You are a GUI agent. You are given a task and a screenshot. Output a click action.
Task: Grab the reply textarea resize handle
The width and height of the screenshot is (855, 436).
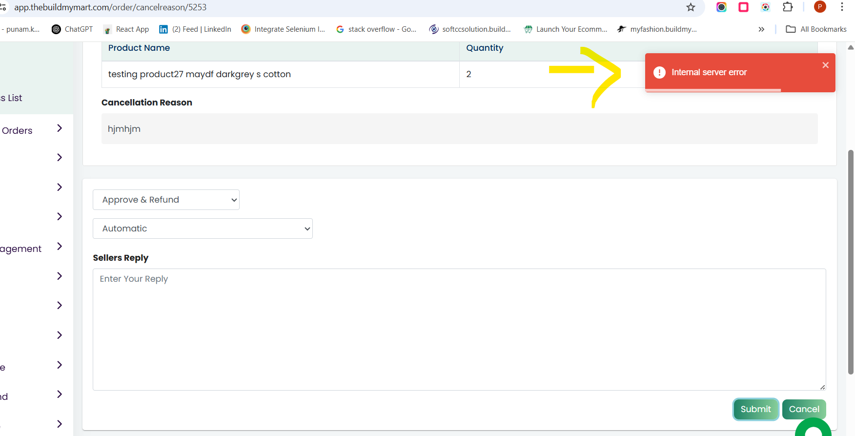click(822, 387)
